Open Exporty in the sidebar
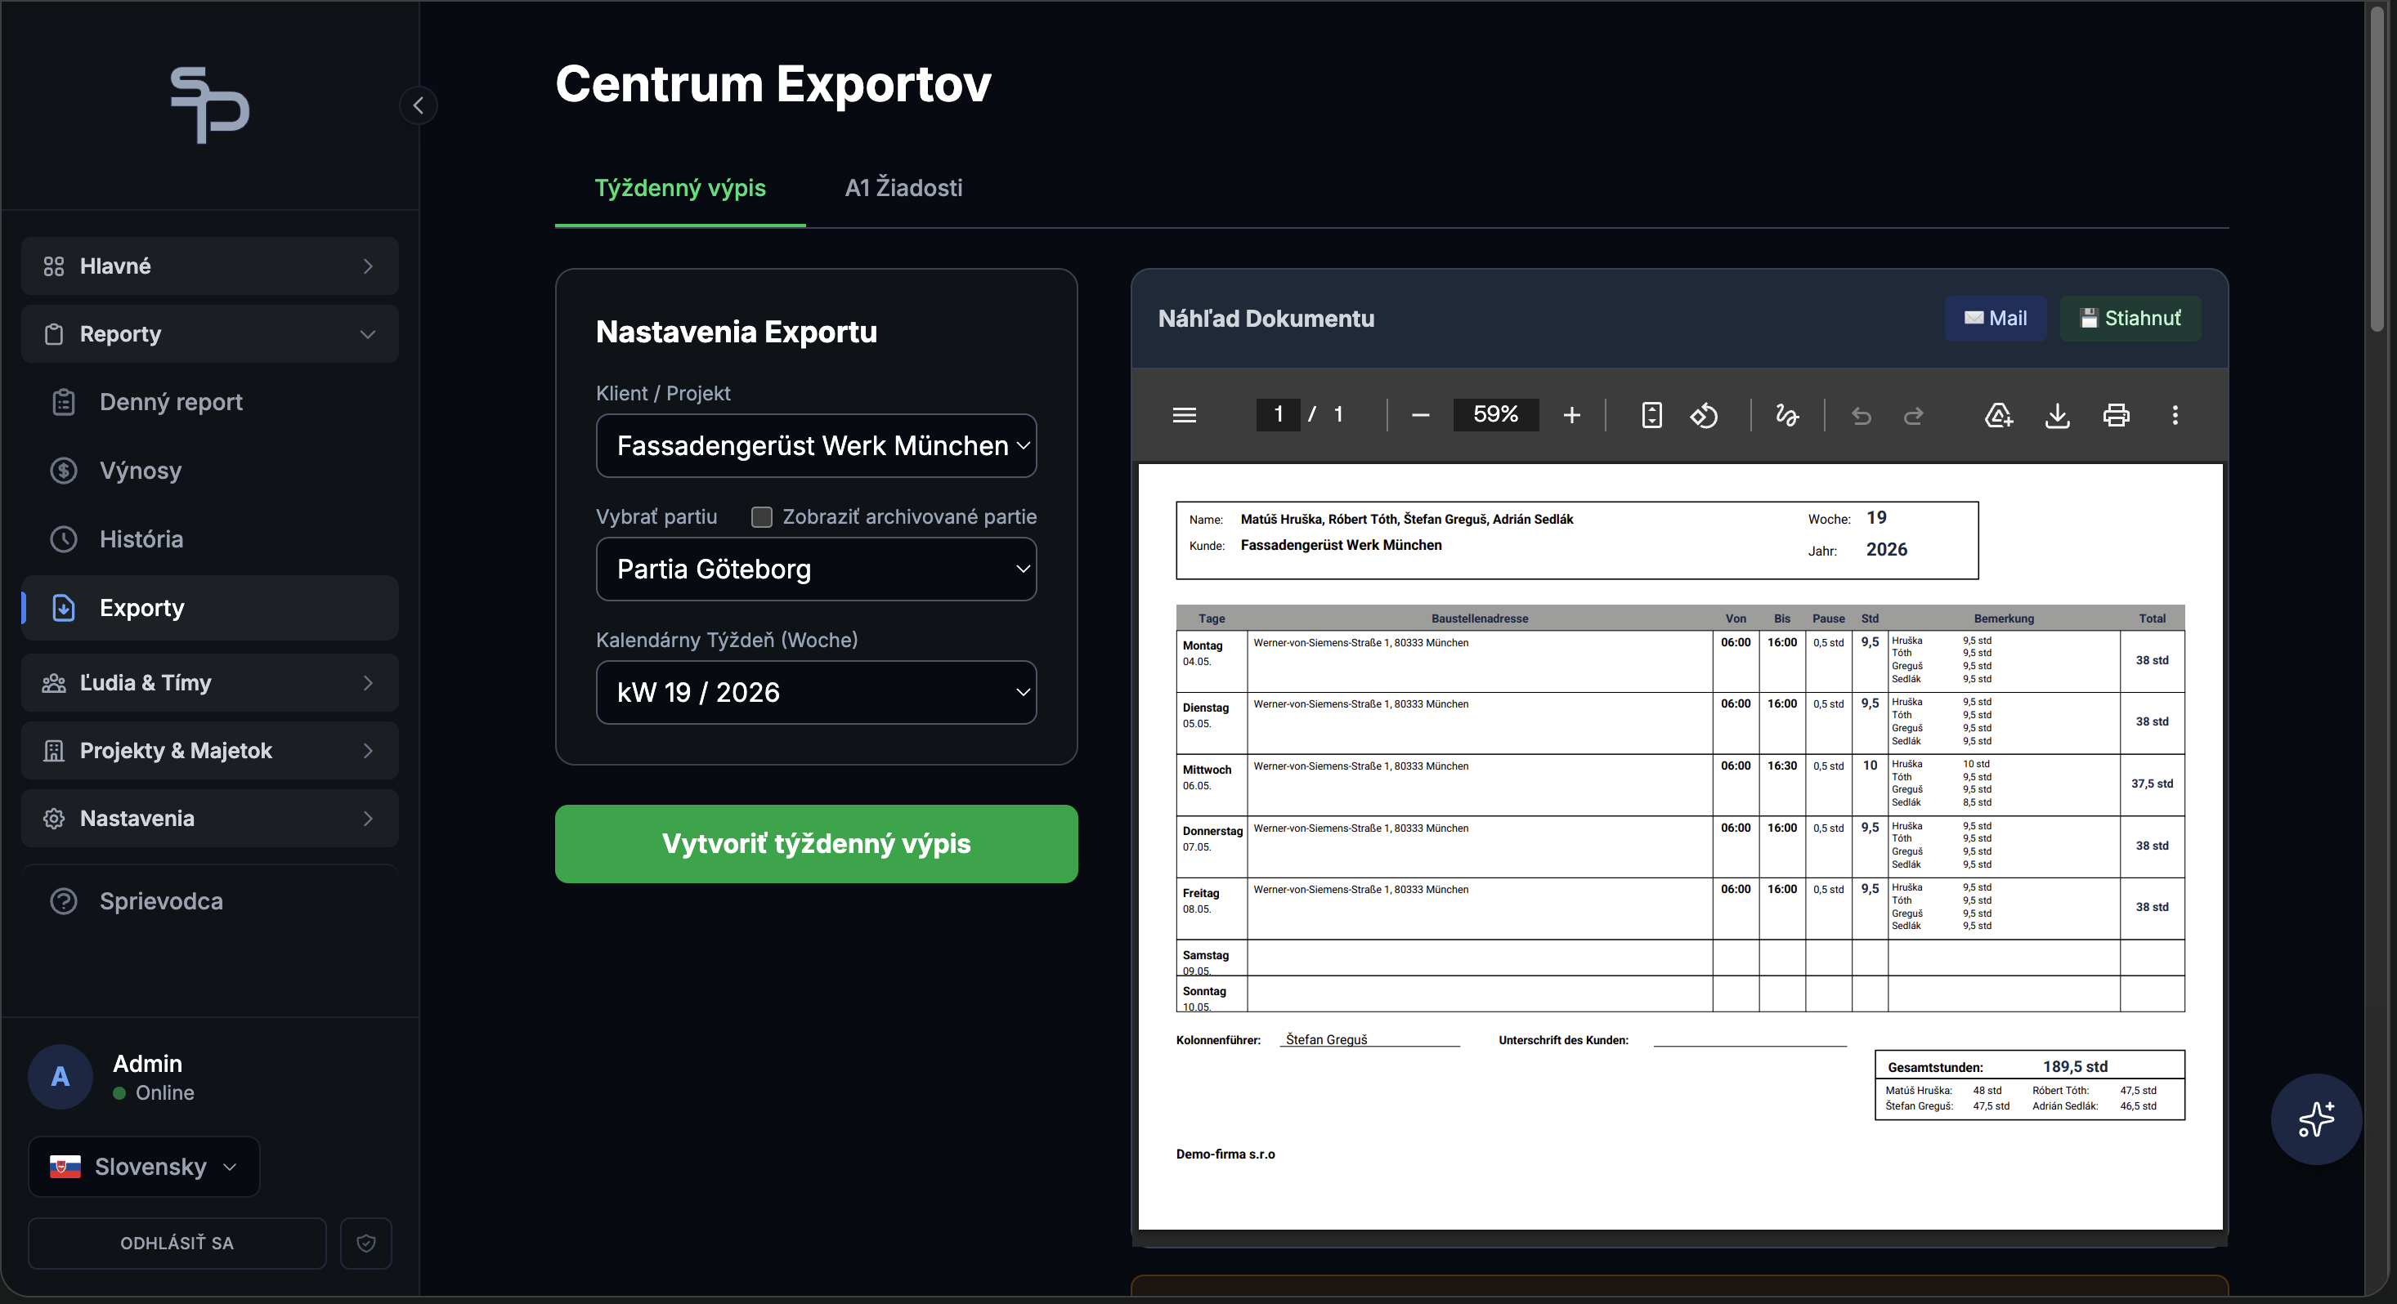The height and width of the screenshot is (1304, 2397). point(210,608)
